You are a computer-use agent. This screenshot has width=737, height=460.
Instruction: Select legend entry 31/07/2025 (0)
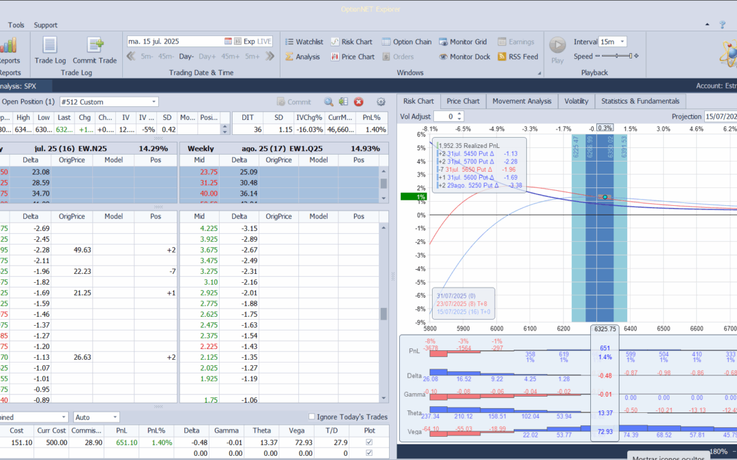(x=456, y=296)
